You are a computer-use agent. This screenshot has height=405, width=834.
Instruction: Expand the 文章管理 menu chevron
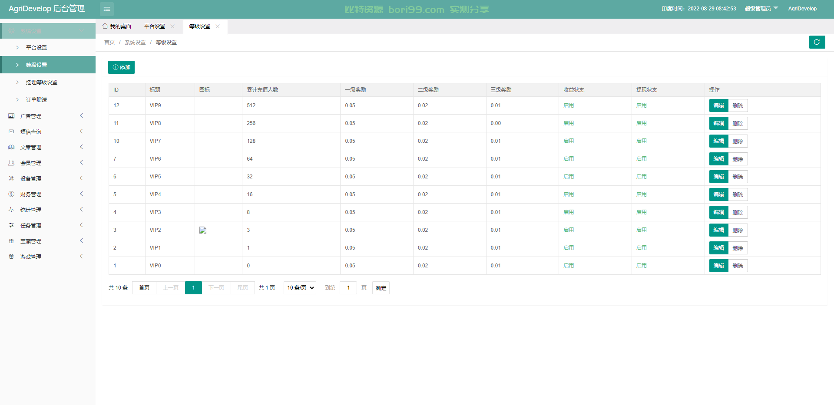point(81,147)
